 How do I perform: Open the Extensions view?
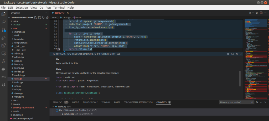pos(3,46)
